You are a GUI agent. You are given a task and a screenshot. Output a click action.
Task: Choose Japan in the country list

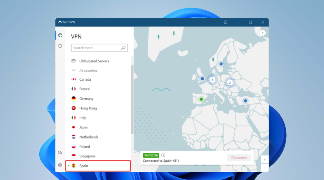pyautogui.click(x=84, y=127)
